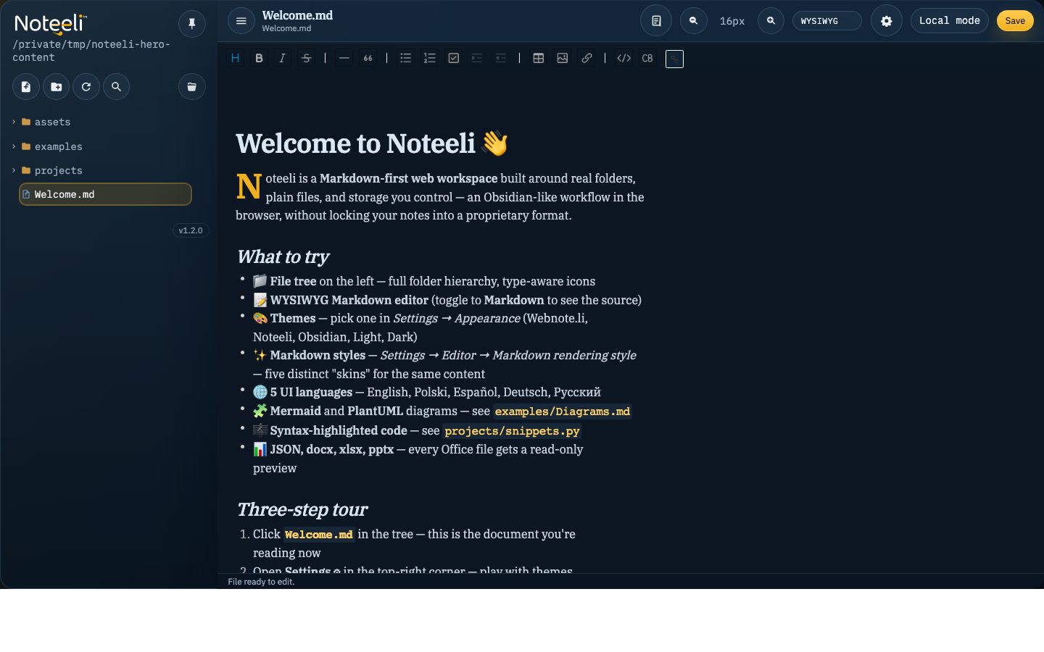The width and height of the screenshot is (1044, 652).
Task: Insert a numbered list
Action: (430, 59)
